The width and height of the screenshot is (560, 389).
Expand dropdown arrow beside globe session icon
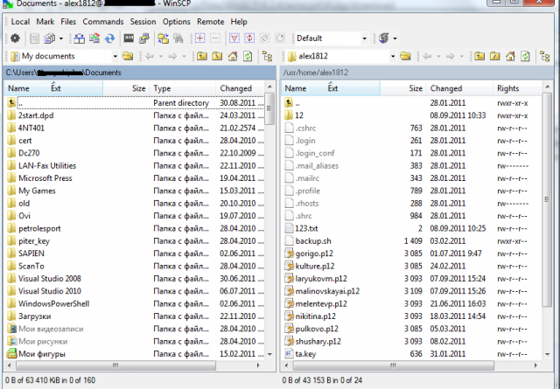point(395,38)
